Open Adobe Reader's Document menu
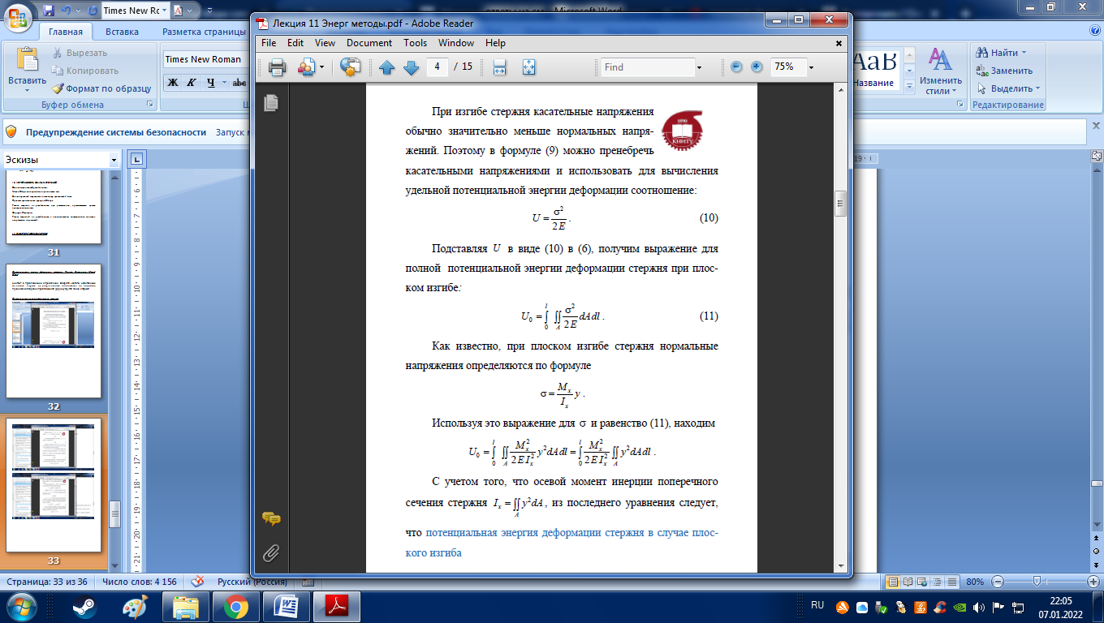 369,43
